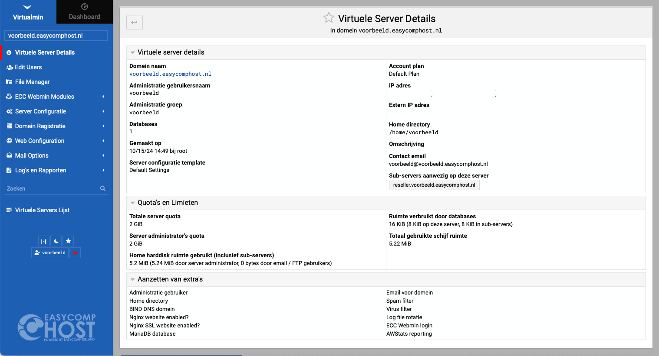Collapse the Aanzetten van extra's section
This screenshot has width=659, height=356.
tap(132, 279)
